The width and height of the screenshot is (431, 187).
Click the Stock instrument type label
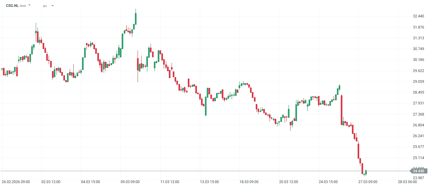pyautogui.click(x=23, y=6)
